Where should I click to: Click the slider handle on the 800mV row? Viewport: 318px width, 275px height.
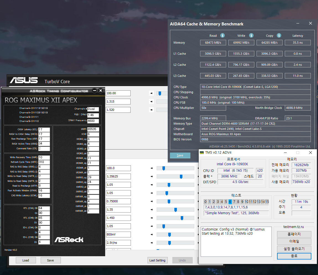tap(170, 235)
